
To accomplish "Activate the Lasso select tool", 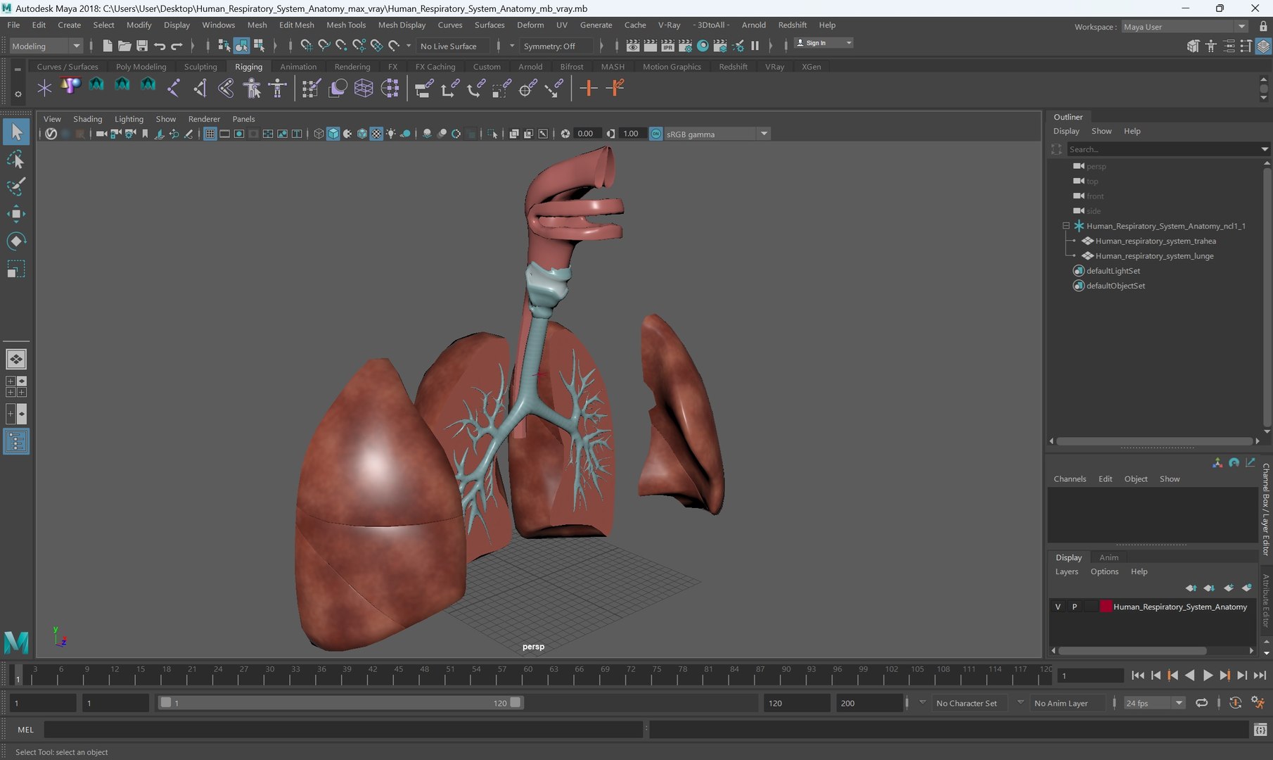I will (x=15, y=160).
